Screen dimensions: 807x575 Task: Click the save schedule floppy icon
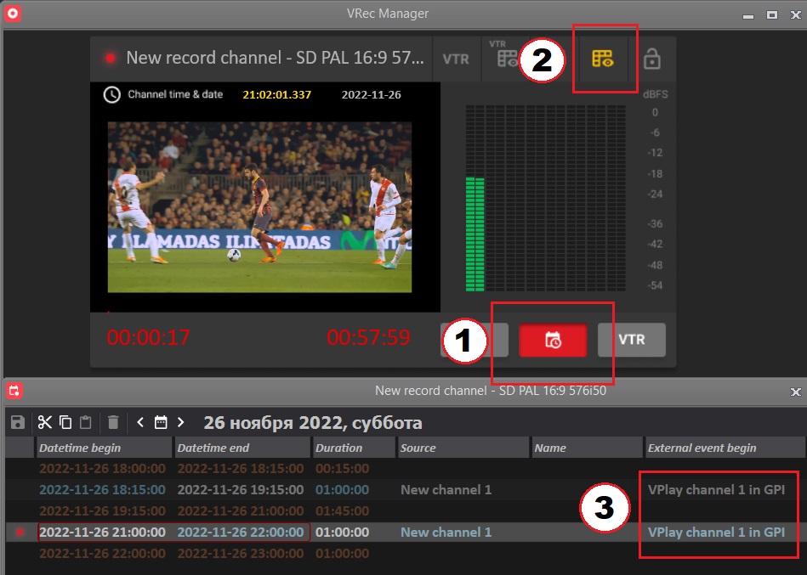coord(18,422)
